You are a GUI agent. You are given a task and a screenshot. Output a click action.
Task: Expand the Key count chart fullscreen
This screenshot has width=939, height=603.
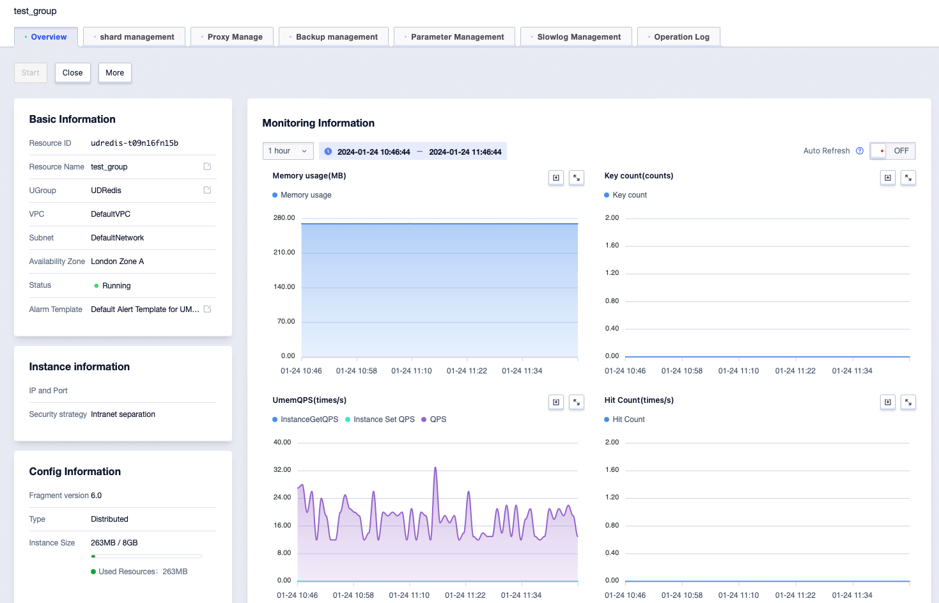click(908, 178)
